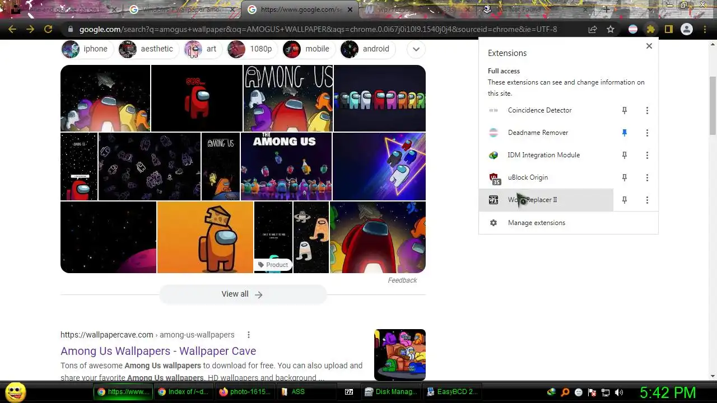
Task: Click the page vertical scrollbar thumb
Action: point(713,105)
